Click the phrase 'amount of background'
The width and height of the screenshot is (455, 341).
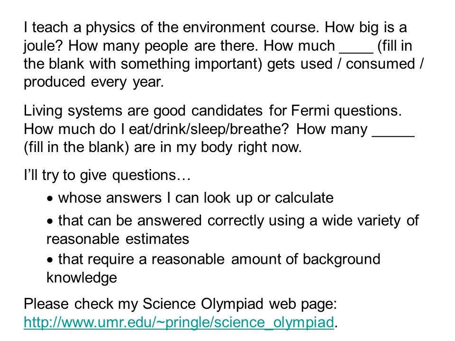click(306, 260)
